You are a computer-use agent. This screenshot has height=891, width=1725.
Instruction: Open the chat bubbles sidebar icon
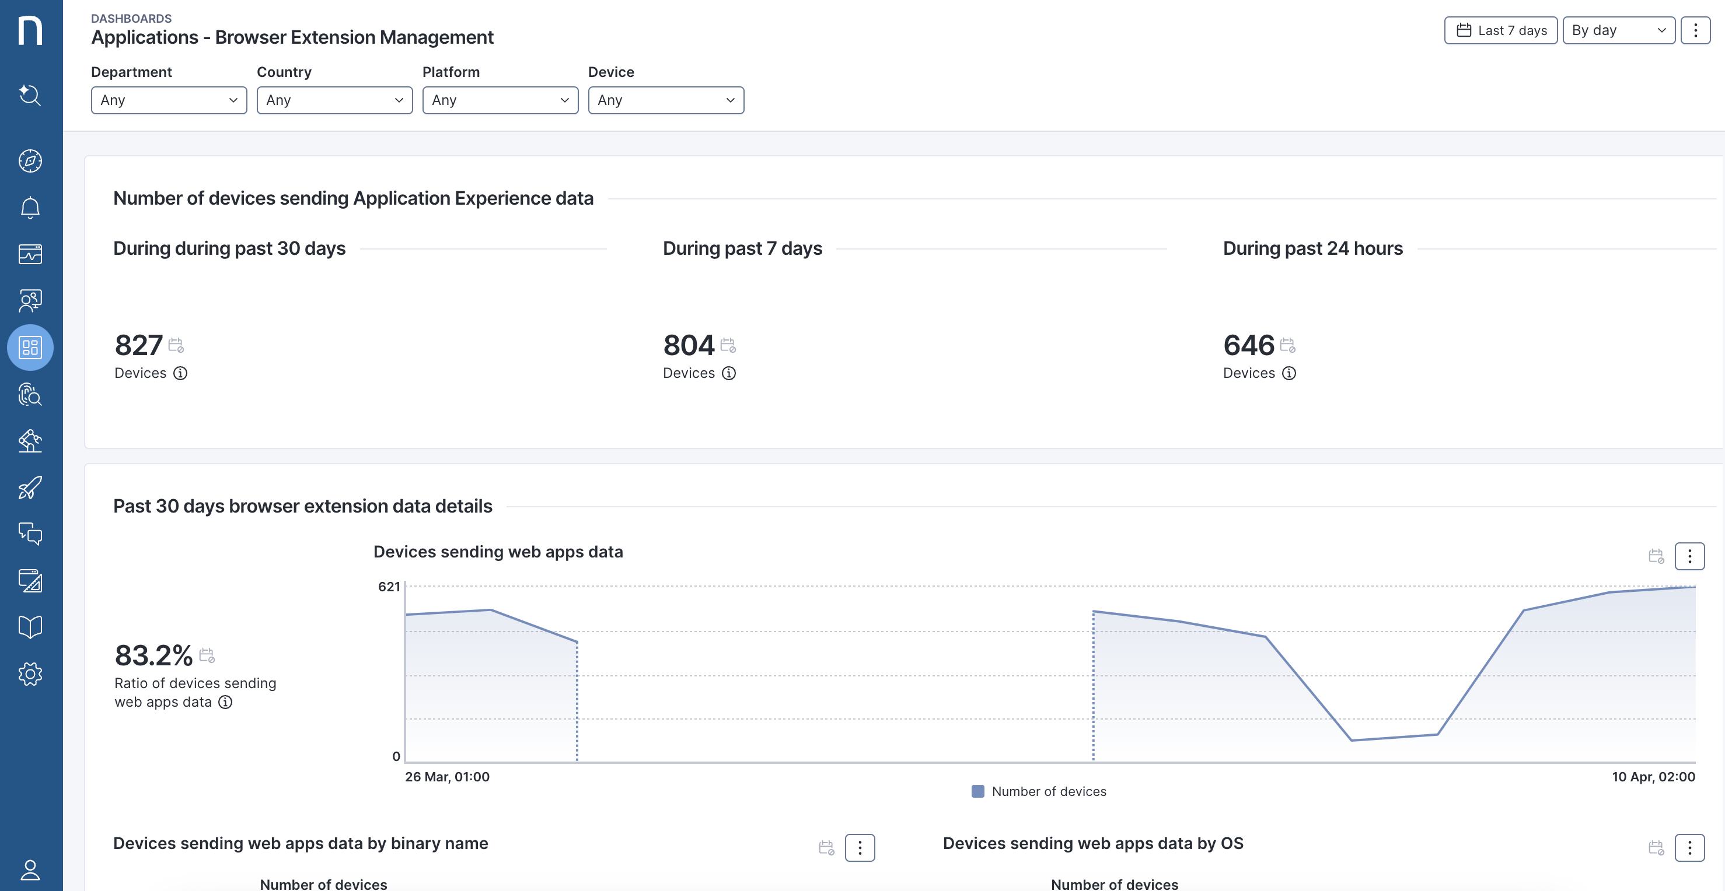[x=30, y=534]
